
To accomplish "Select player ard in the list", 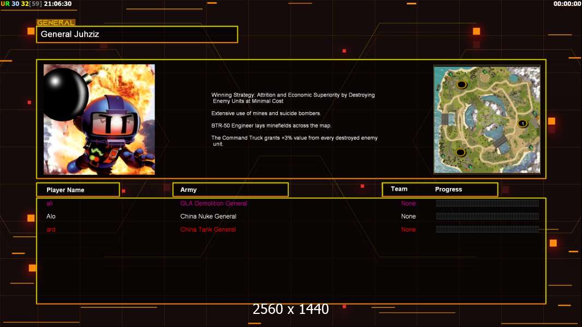I will point(51,229).
